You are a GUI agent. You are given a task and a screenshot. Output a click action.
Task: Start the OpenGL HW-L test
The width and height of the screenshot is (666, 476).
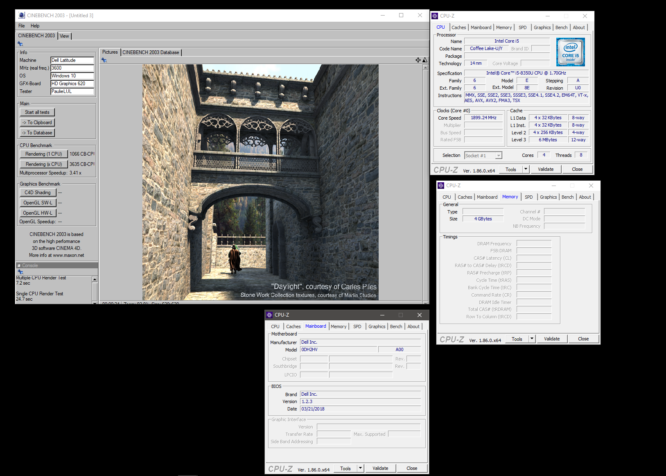38,213
